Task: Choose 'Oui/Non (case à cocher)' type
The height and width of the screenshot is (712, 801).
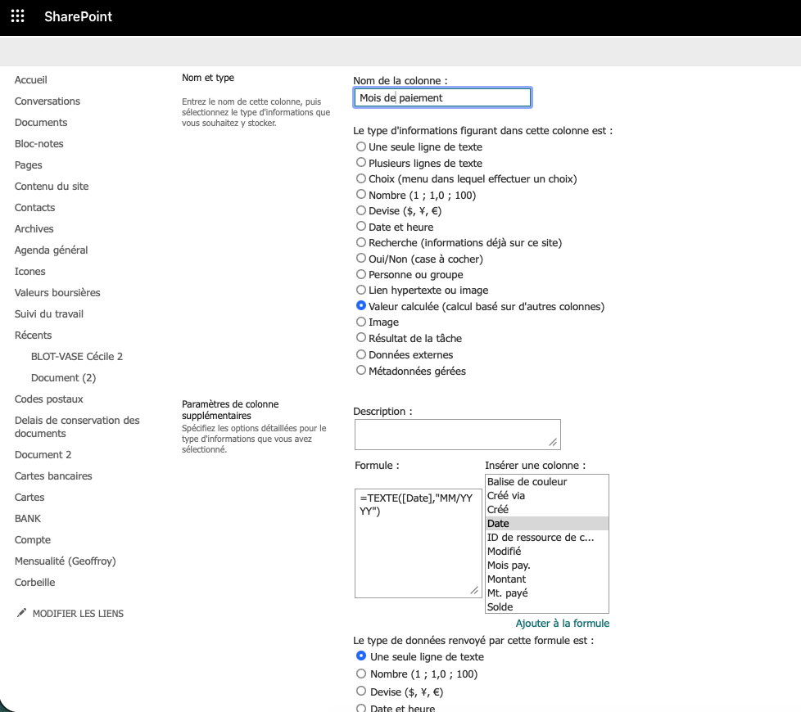Action: coord(361,259)
